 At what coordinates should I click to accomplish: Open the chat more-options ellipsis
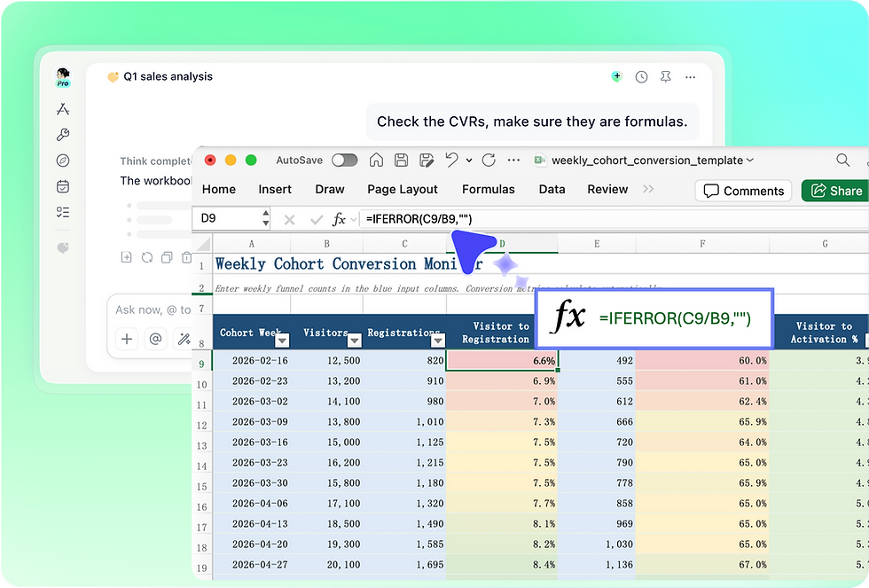(690, 77)
